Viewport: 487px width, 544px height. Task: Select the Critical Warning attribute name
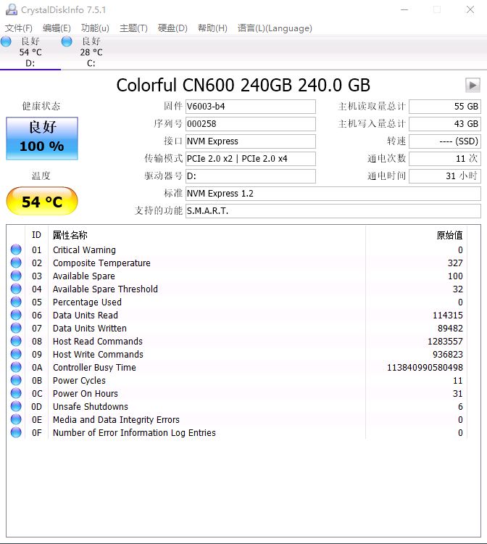pyautogui.click(x=84, y=250)
